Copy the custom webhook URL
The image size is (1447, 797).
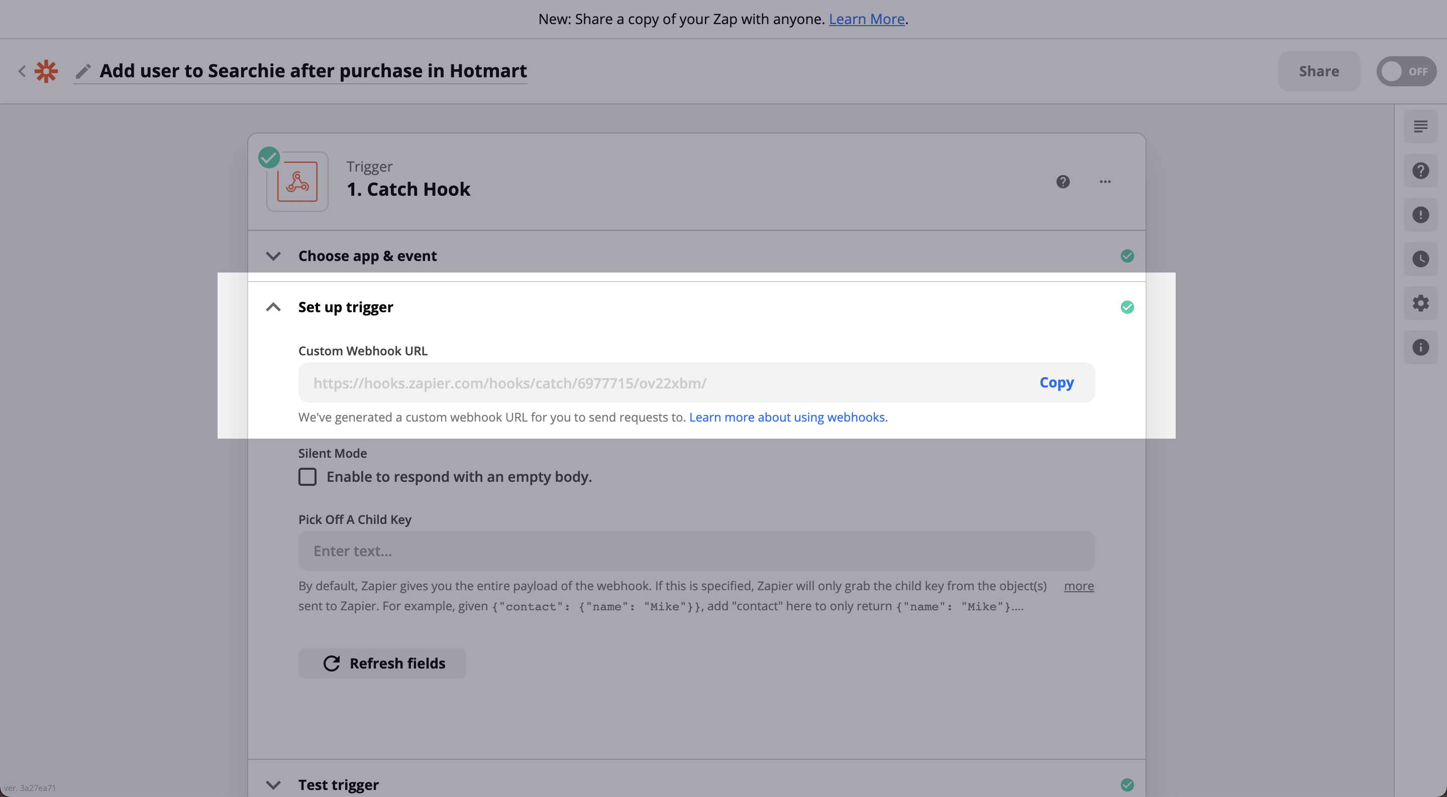tap(1056, 382)
